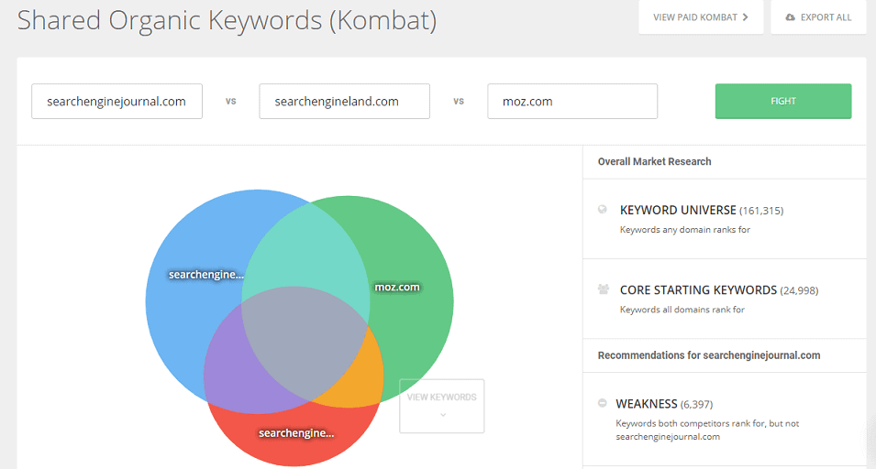Click the Shared Organic Keywords (Kombat) title
The image size is (876, 469).
tap(227, 21)
